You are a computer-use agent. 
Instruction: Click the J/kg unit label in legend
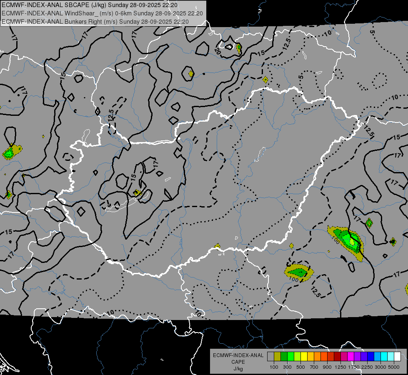click(238, 369)
